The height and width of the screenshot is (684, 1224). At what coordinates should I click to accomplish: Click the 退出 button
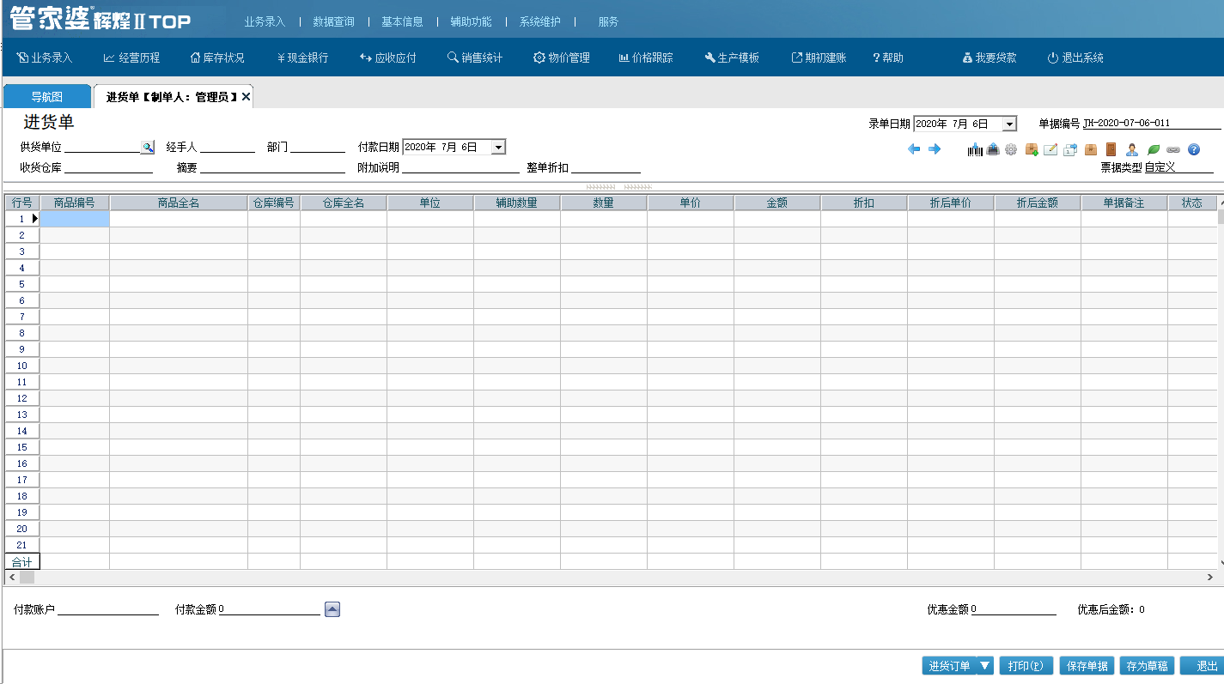(x=1201, y=666)
